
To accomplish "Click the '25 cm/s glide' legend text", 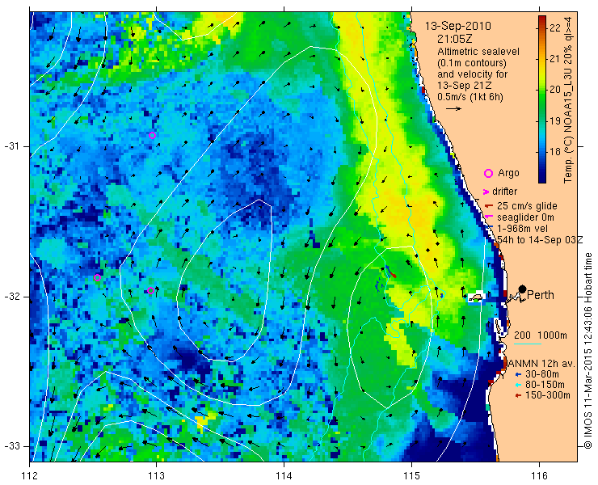I will point(527,206).
